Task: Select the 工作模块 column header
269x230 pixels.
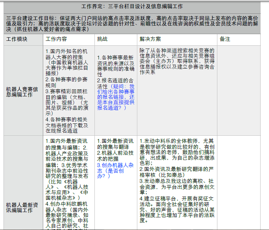Action: coord(17,39)
